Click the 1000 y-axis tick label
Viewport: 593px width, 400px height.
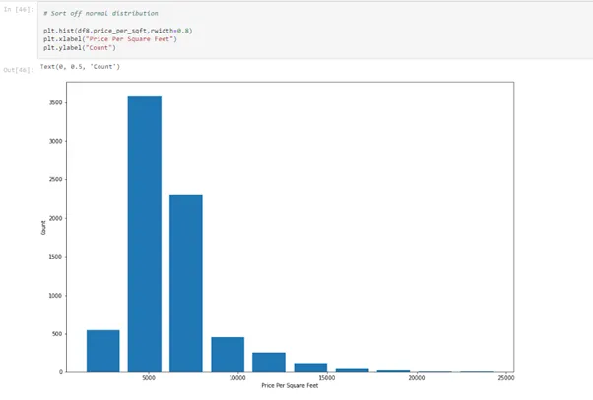pos(55,296)
